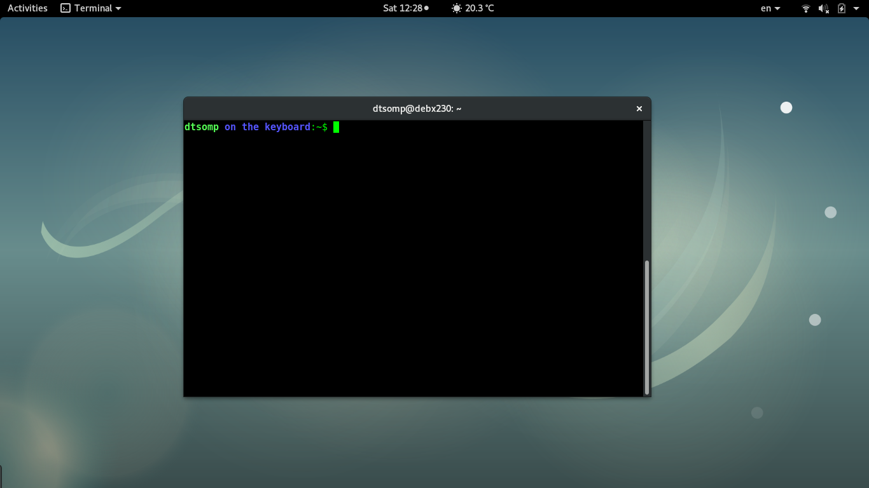Click the dtsomp@debx230 title bar

click(416, 108)
